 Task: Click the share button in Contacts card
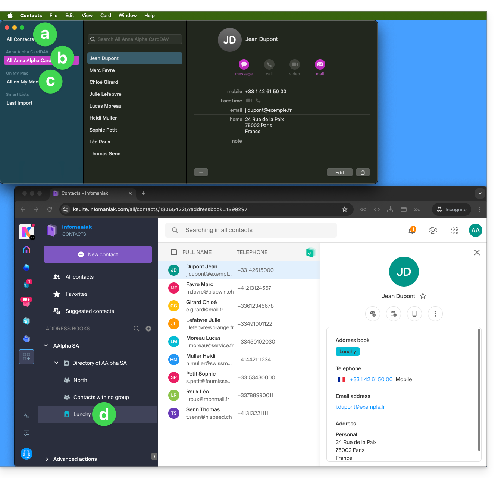pos(363,172)
